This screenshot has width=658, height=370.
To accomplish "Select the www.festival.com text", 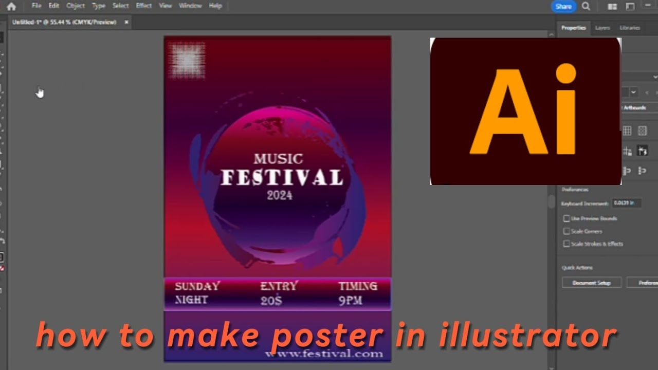I will coord(324,353).
